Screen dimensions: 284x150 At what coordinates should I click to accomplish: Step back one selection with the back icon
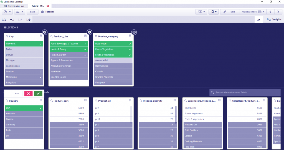[12, 19]
